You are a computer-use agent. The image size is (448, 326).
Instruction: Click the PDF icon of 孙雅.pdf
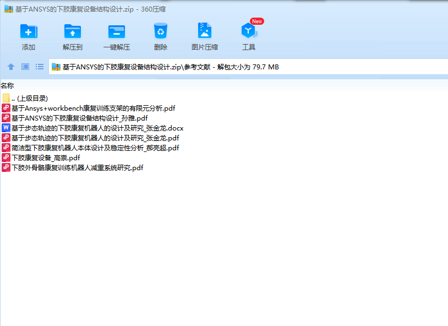click(6, 118)
